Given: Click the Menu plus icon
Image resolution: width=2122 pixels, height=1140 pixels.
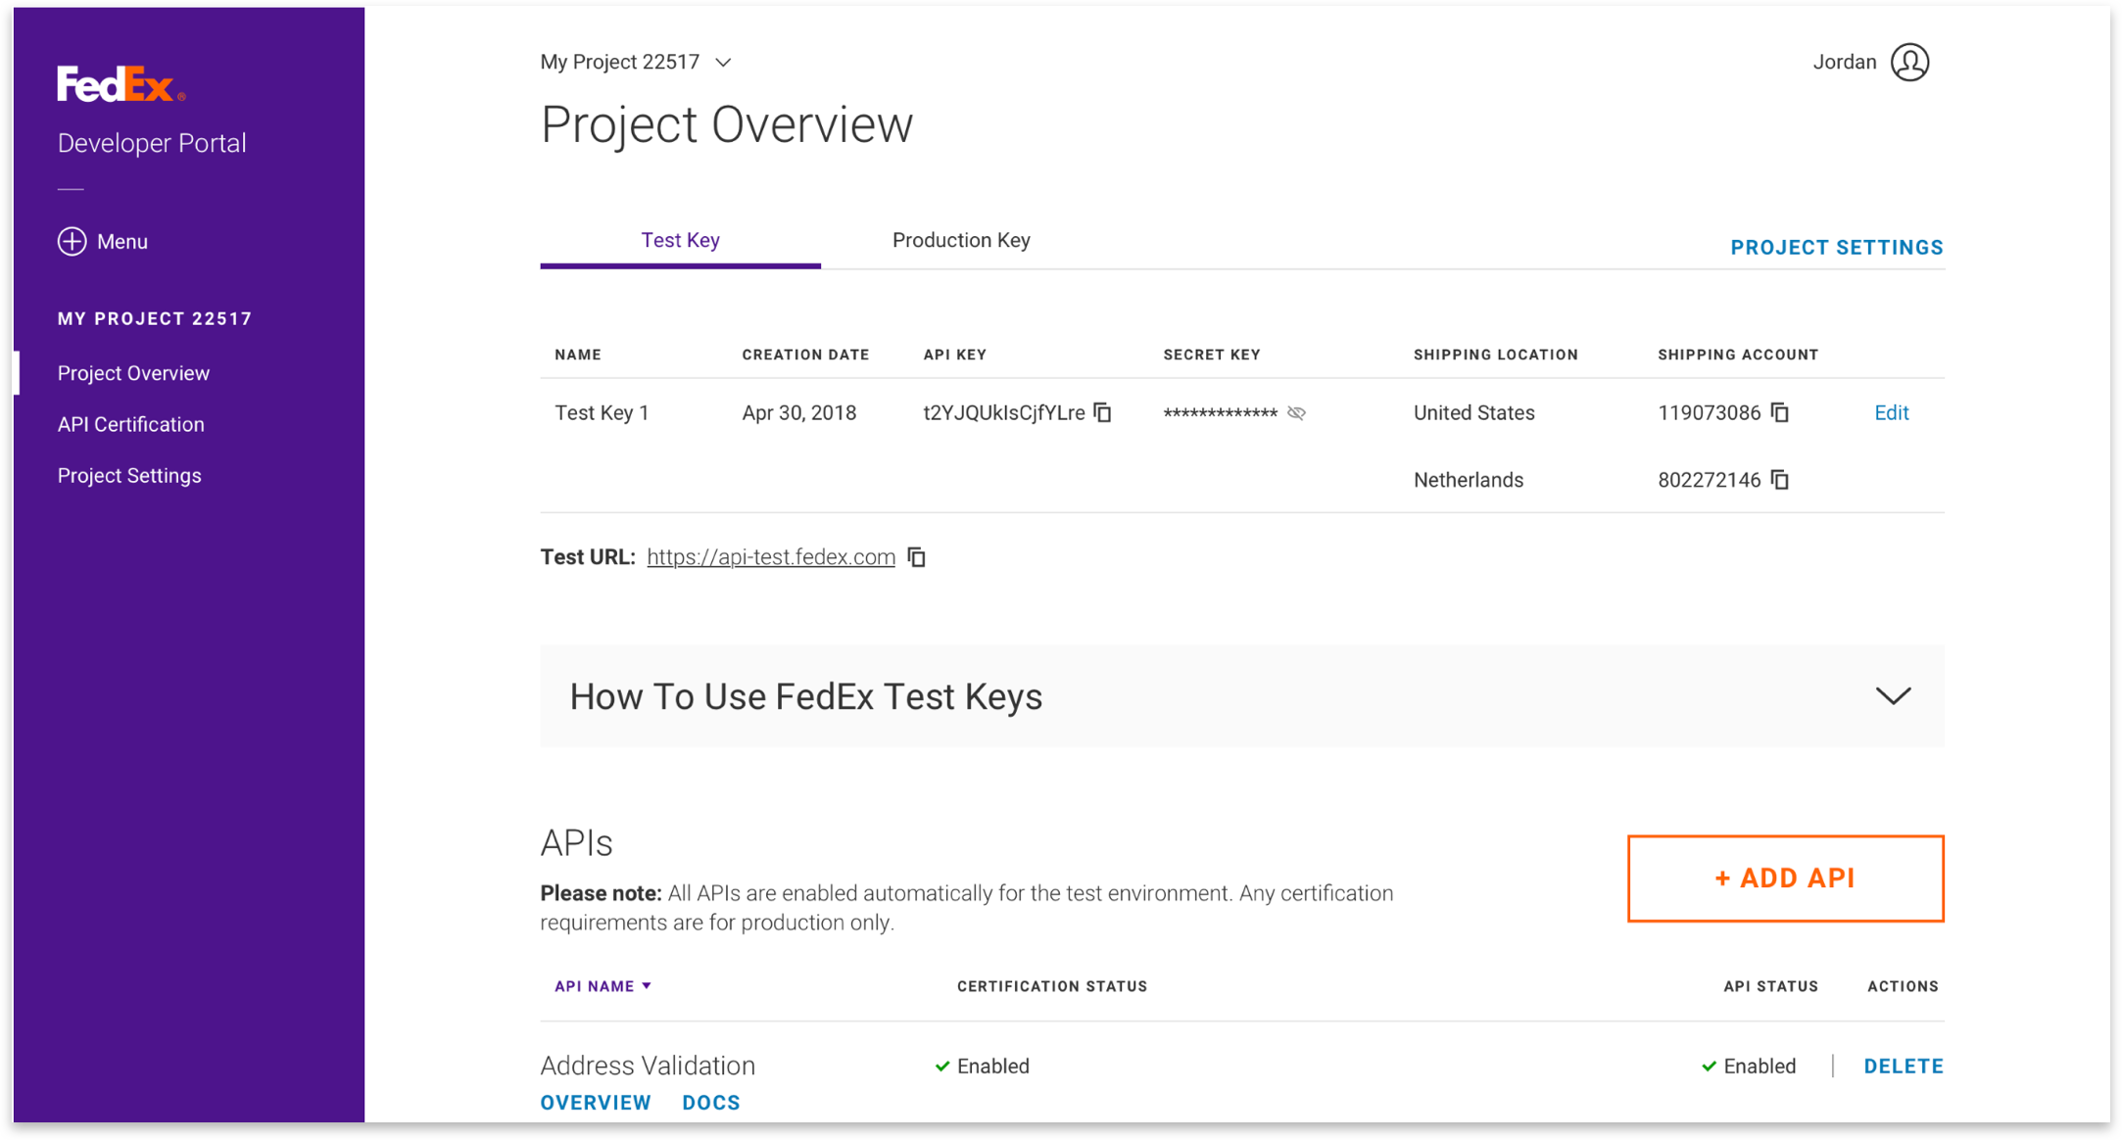Looking at the screenshot, I should (x=72, y=242).
